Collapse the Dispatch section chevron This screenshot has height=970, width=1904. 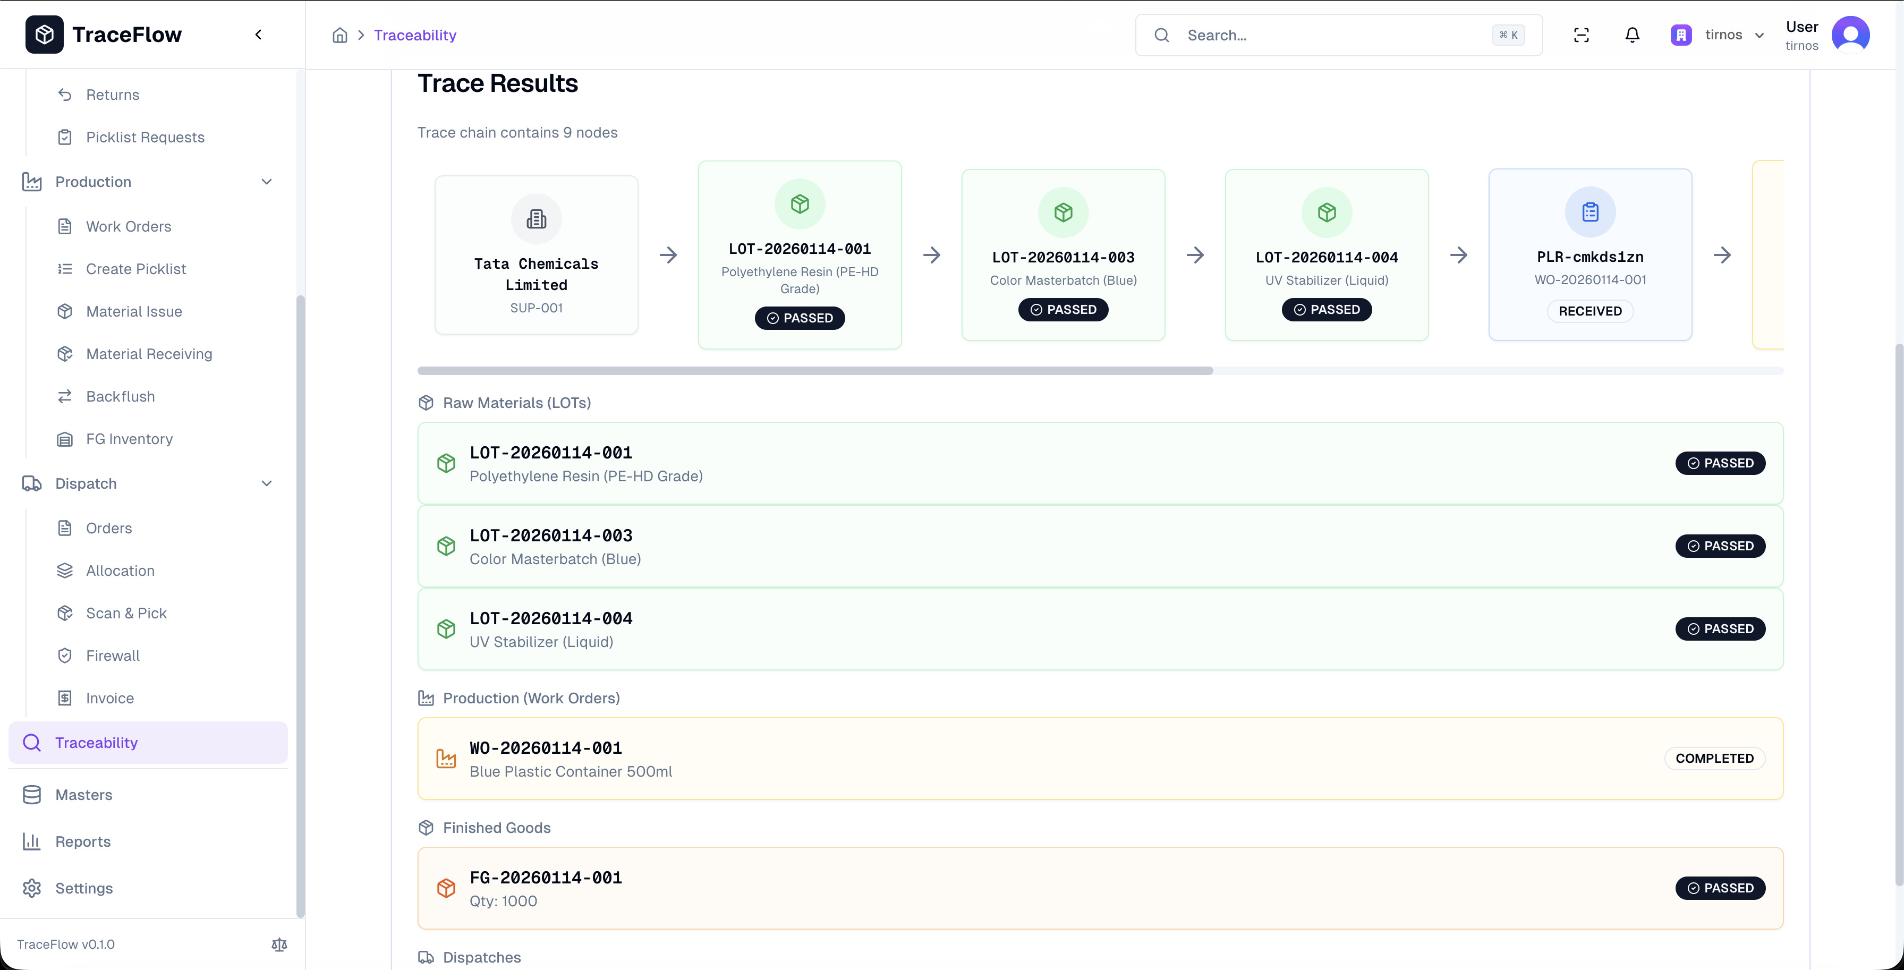tap(267, 483)
